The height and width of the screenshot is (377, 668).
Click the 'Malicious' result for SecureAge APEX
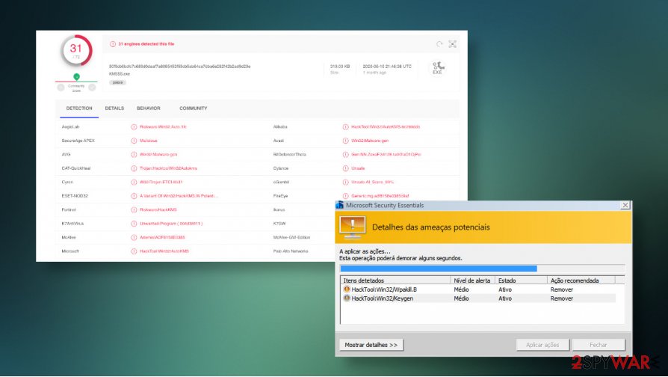point(148,141)
